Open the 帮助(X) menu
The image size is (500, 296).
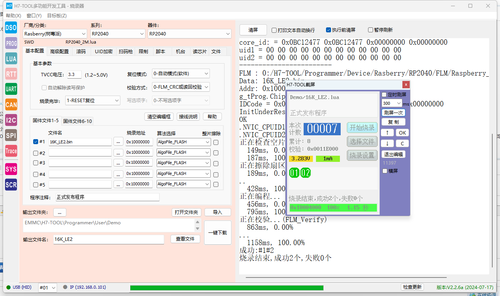pos(14,16)
